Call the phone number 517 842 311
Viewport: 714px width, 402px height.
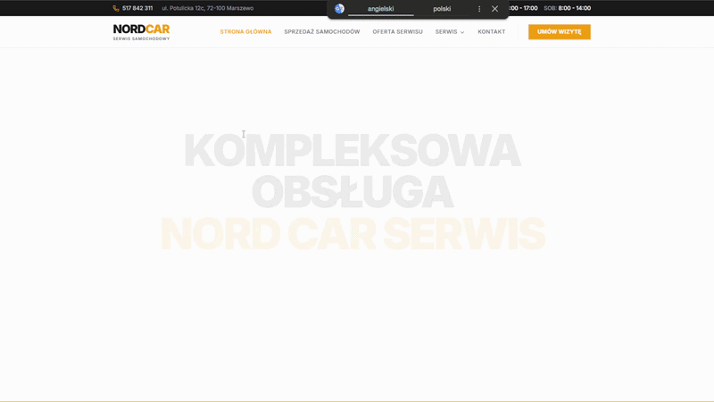coord(137,8)
